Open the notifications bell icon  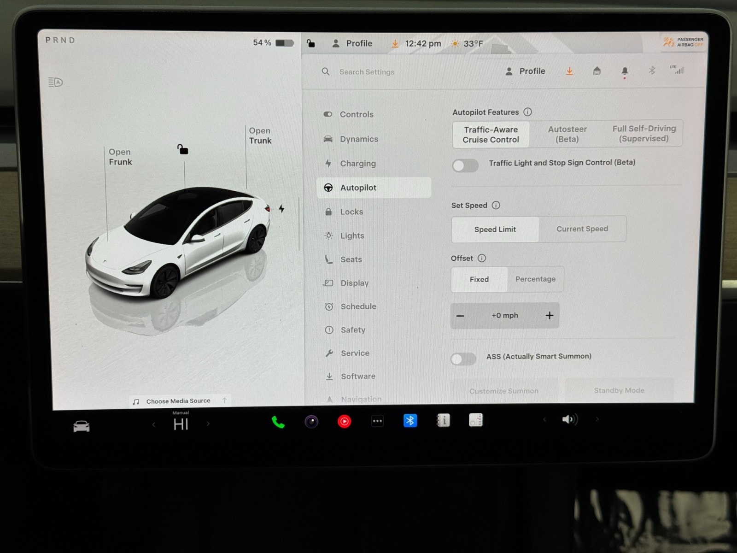pyautogui.click(x=625, y=71)
